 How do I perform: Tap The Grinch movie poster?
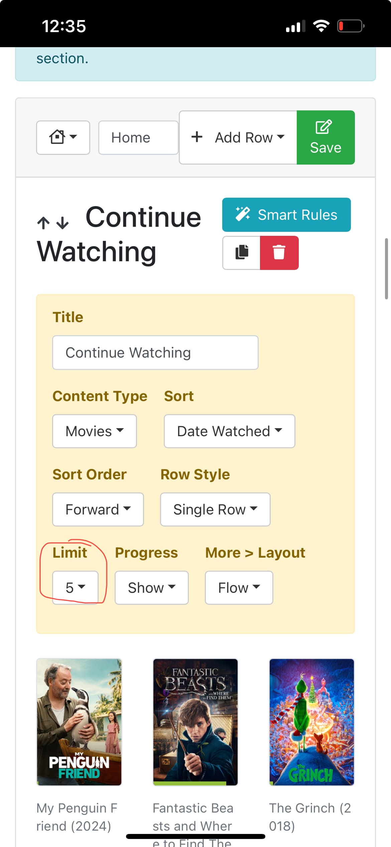[x=311, y=722]
